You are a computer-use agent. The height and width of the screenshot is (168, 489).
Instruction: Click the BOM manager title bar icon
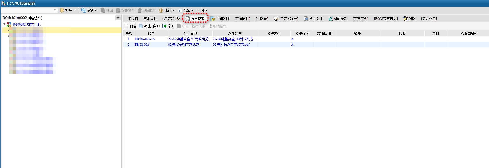point(3,3)
